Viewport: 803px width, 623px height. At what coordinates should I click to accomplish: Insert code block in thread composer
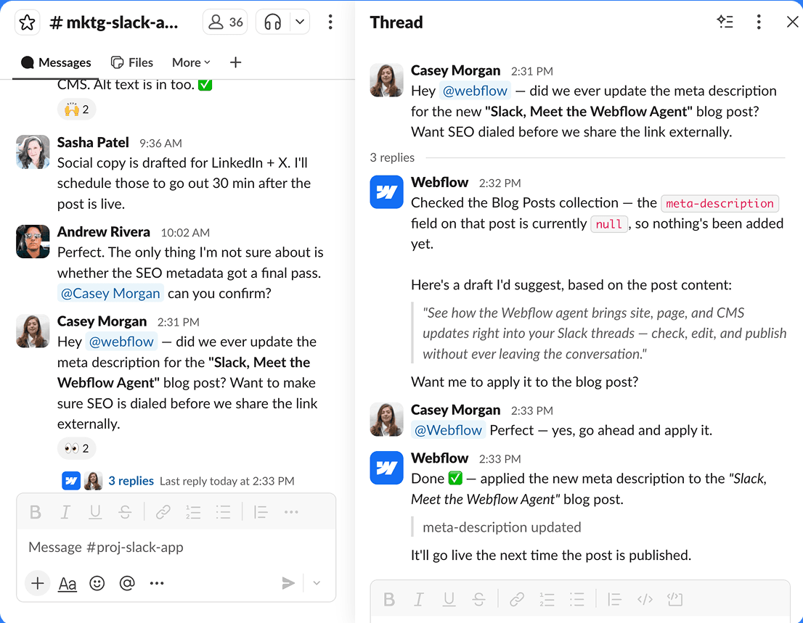tap(675, 599)
